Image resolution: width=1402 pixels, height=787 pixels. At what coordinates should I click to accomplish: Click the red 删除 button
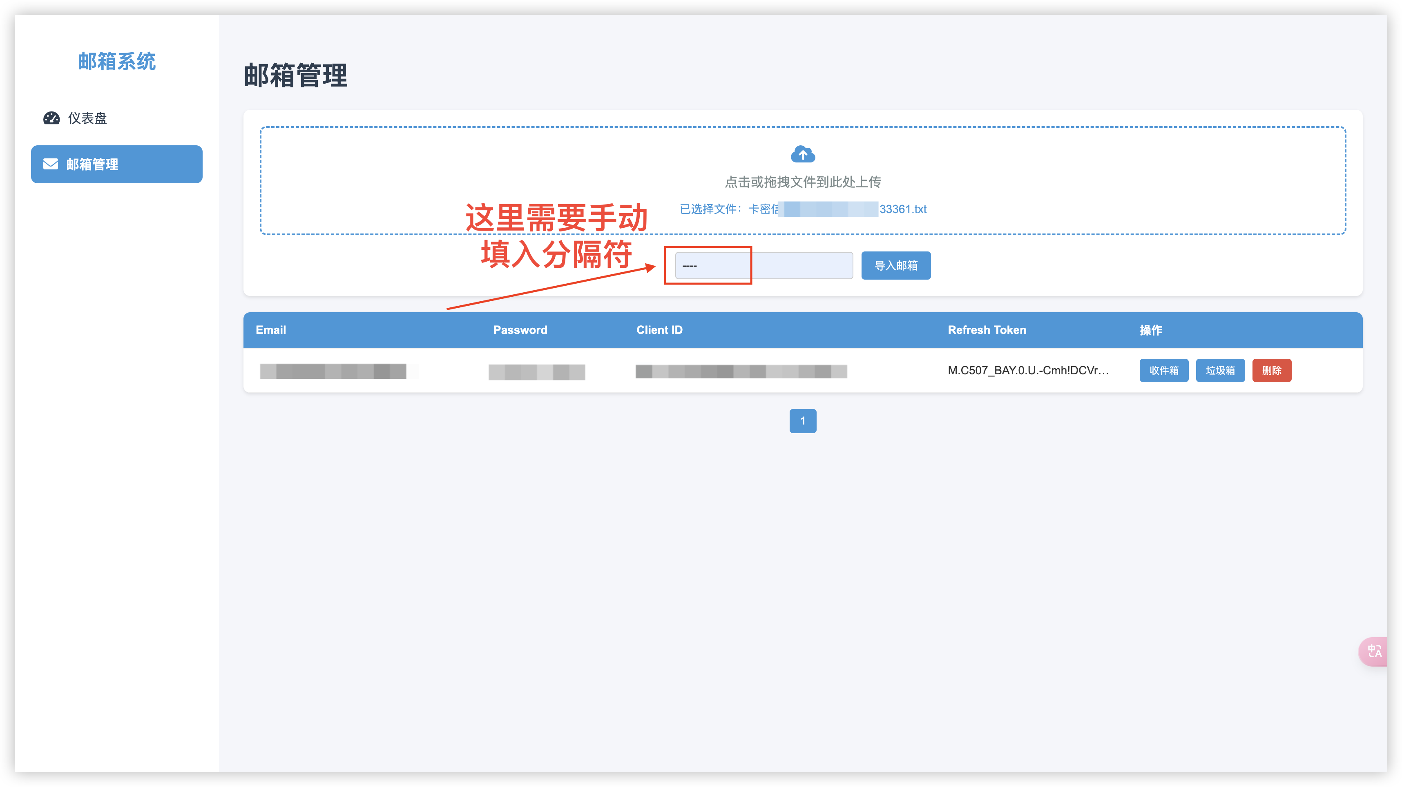(x=1271, y=370)
